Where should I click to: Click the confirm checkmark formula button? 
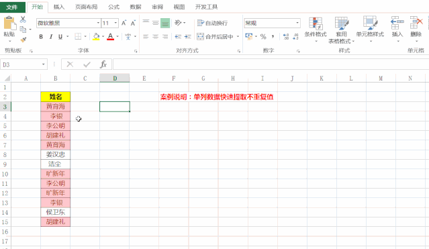pyautogui.click(x=87, y=64)
